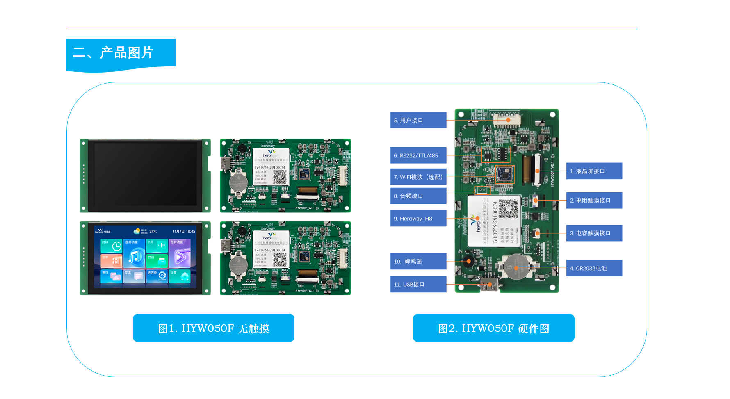Select the '1. 液晶屏接口' label
Viewport: 730px width, 399px height.
tap(594, 171)
